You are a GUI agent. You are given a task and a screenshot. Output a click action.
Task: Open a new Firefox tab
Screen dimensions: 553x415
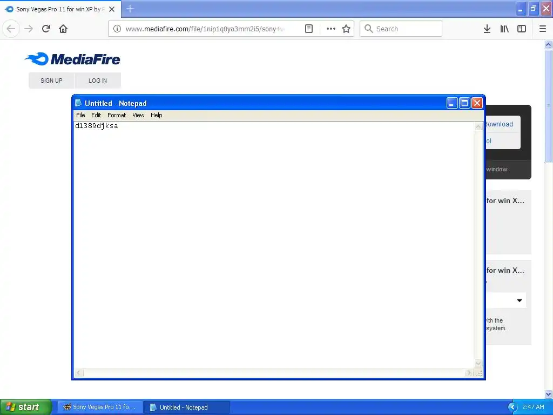click(x=130, y=9)
